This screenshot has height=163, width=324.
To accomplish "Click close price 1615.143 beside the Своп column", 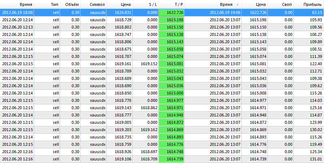I will click(255, 42).
